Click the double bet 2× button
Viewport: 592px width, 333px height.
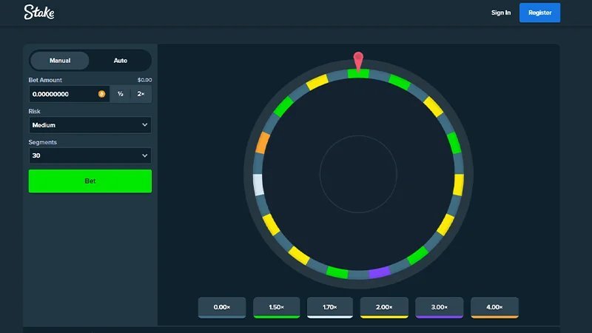coord(141,94)
